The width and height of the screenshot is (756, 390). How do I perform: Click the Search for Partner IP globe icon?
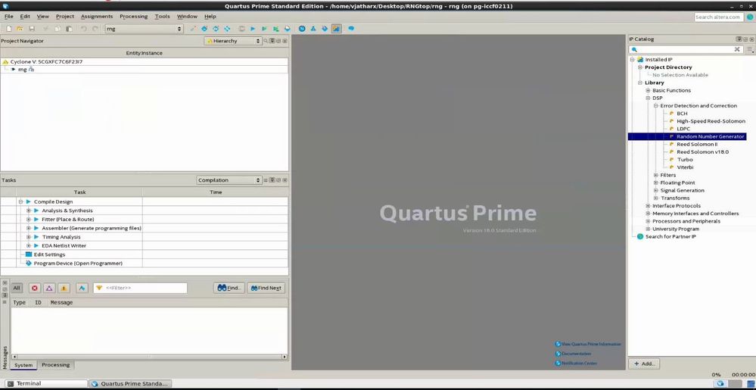pos(639,236)
